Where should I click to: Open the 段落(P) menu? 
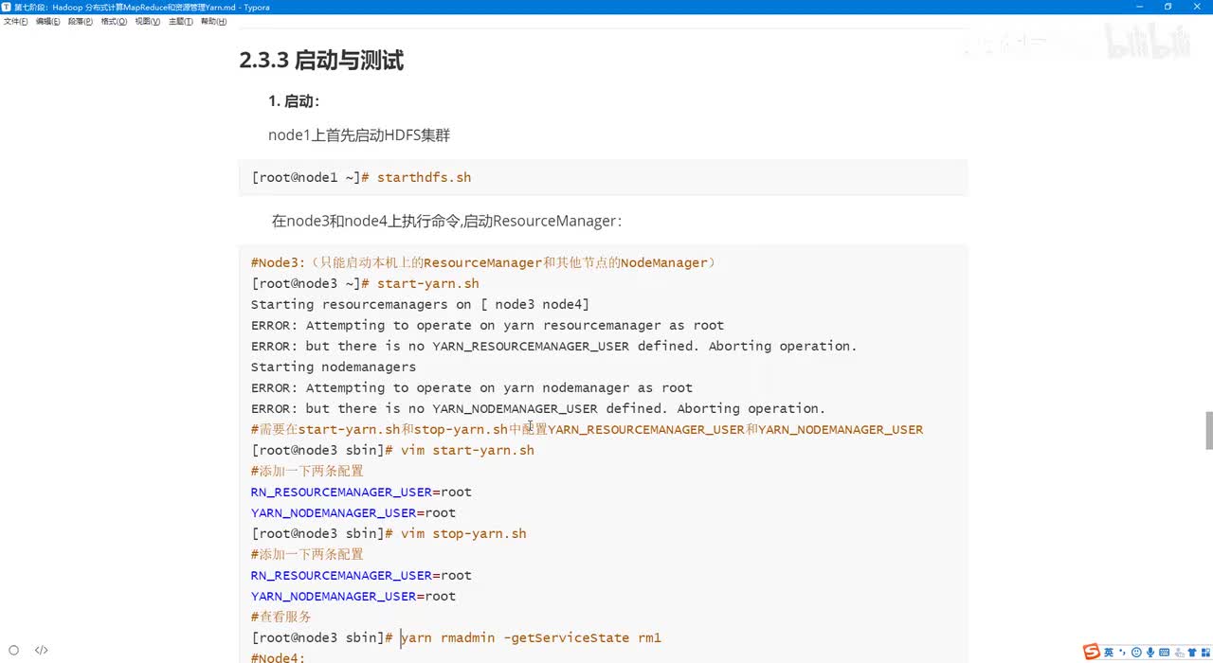(x=81, y=21)
